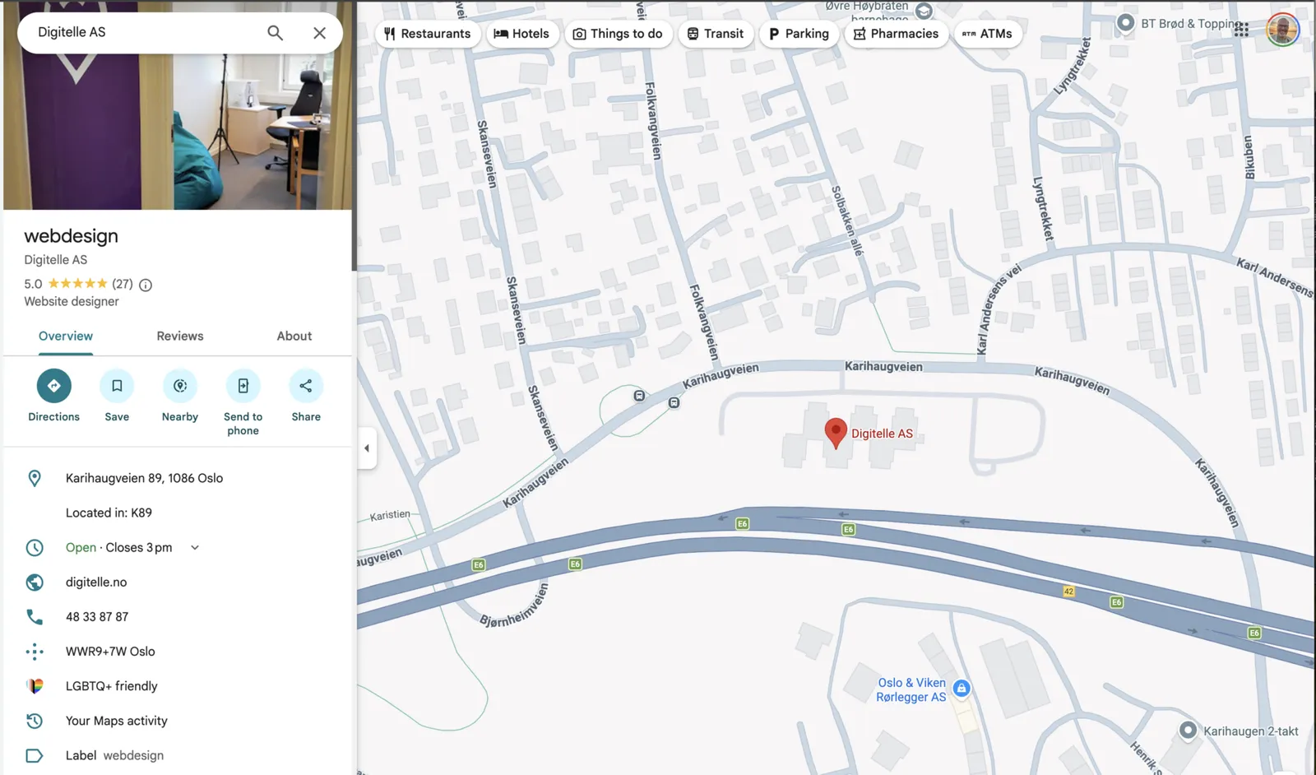Open the Google account profile avatar

point(1282,30)
